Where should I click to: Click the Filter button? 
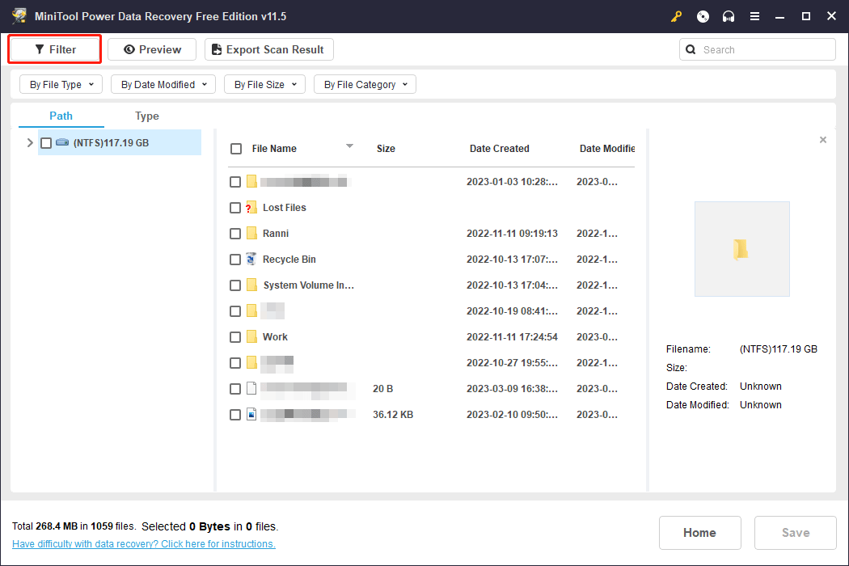[55, 49]
